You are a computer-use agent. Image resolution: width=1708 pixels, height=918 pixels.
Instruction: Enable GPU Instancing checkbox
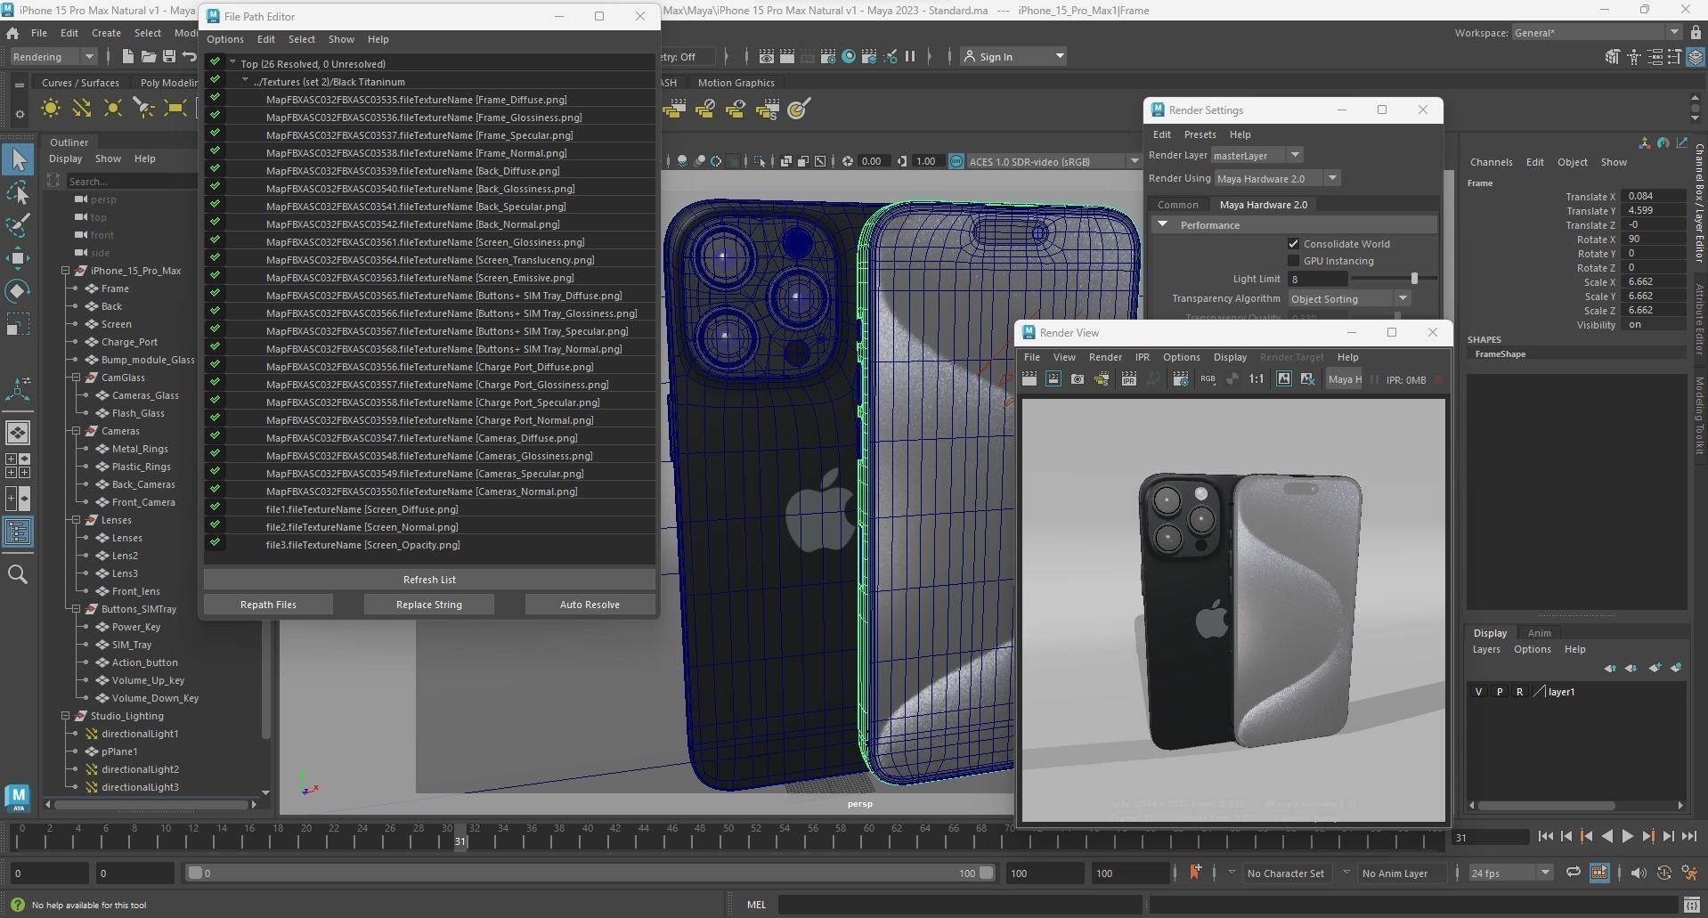[x=1293, y=261]
